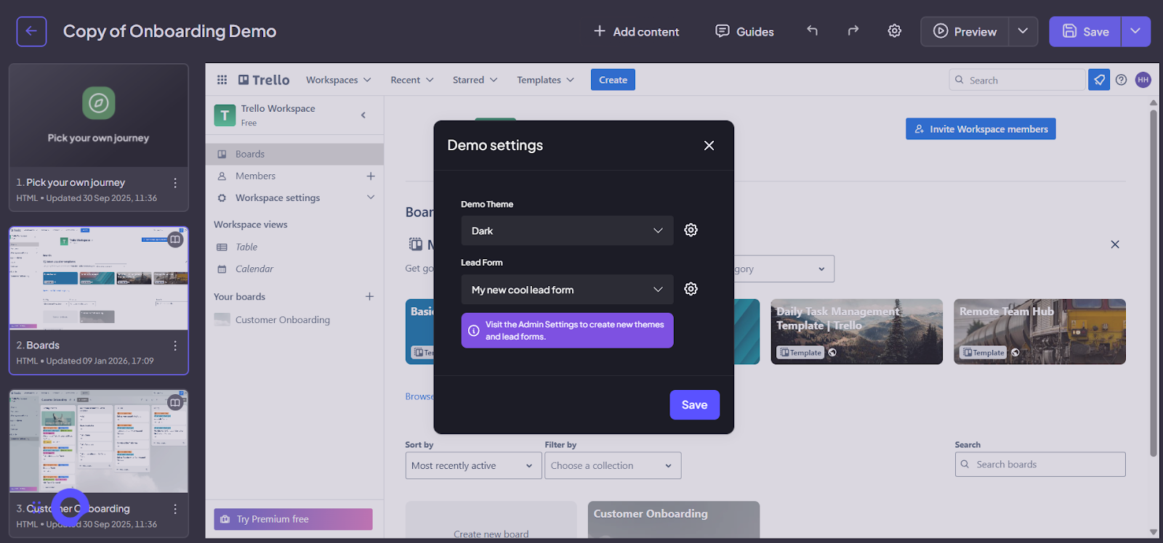
Task: Click the Trello logo
Action: [x=264, y=80]
